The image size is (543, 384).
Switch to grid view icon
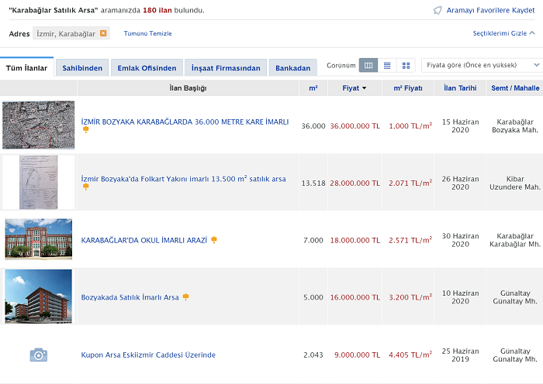point(406,66)
